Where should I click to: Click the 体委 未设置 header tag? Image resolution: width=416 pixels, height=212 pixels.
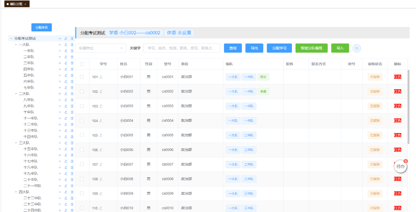(179, 33)
